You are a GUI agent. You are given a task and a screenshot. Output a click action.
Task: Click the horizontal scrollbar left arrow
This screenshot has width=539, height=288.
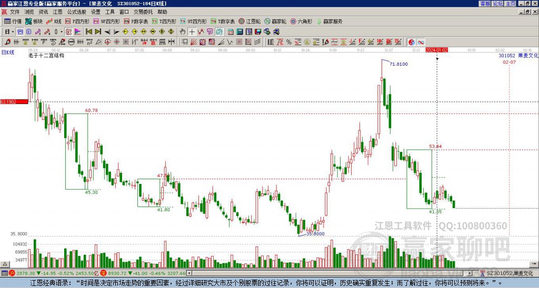(189, 273)
